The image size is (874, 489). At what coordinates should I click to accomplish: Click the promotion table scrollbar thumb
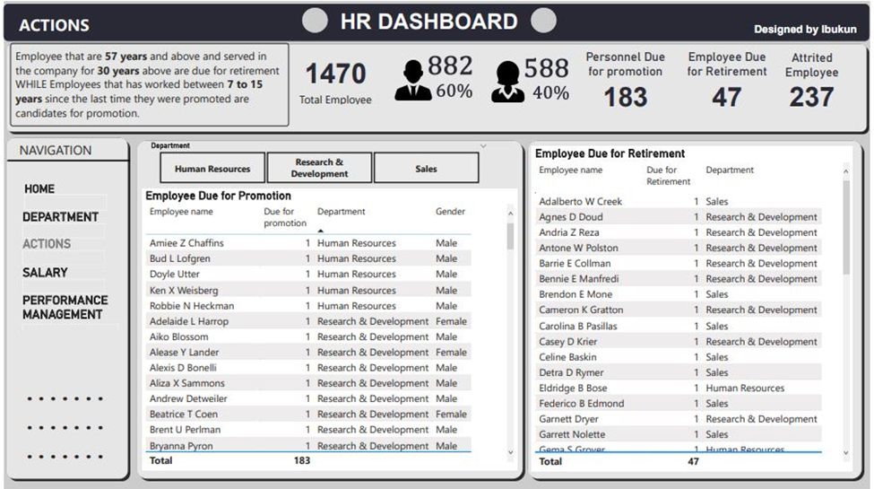(510, 236)
